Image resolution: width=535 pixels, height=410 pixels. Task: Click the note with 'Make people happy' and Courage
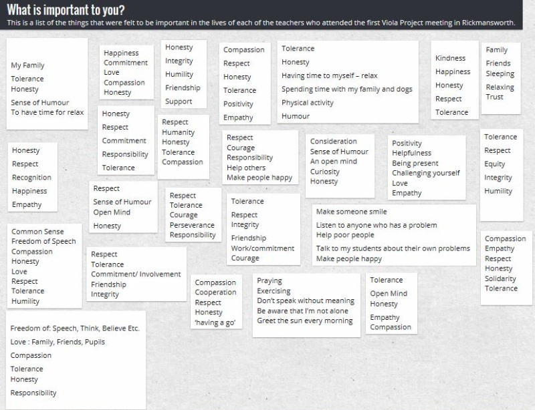click(260, 158)
